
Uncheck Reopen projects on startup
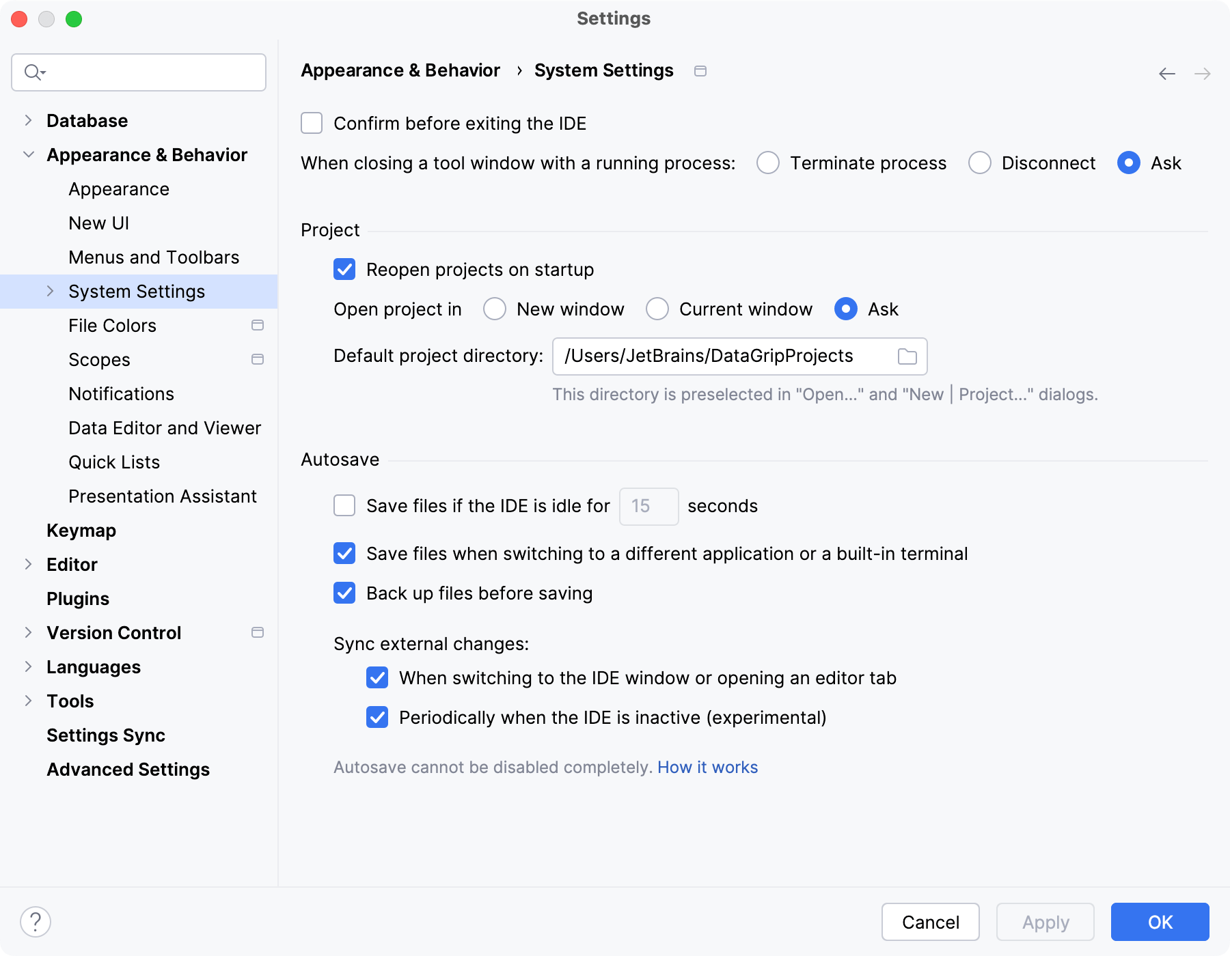click(x=344, y=269)
